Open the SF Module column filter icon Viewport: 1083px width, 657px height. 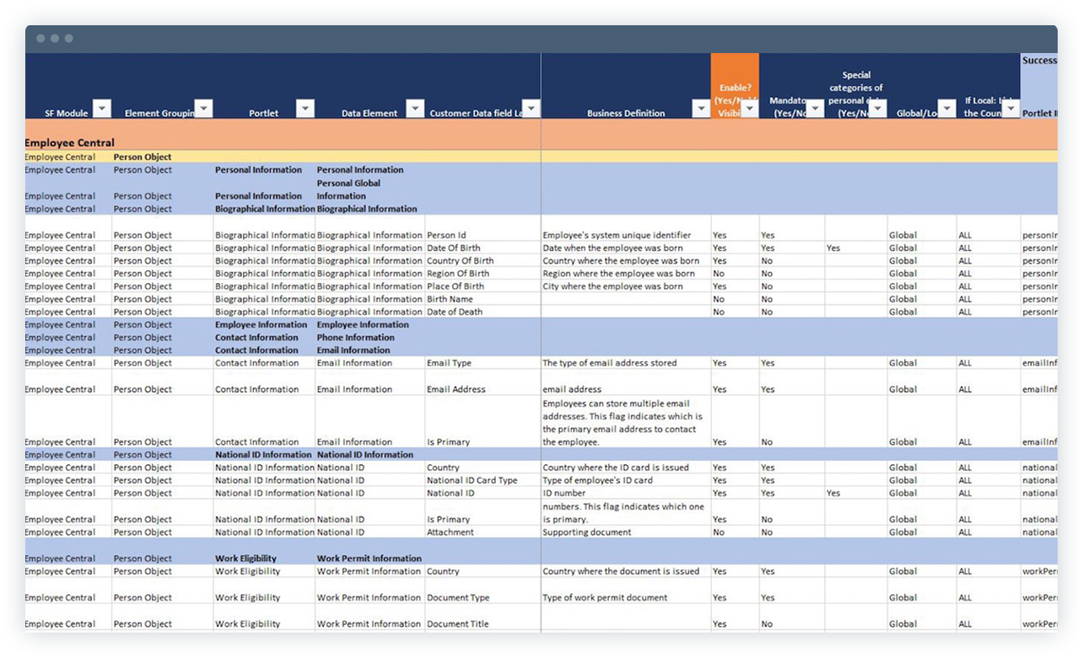[101, 109]
